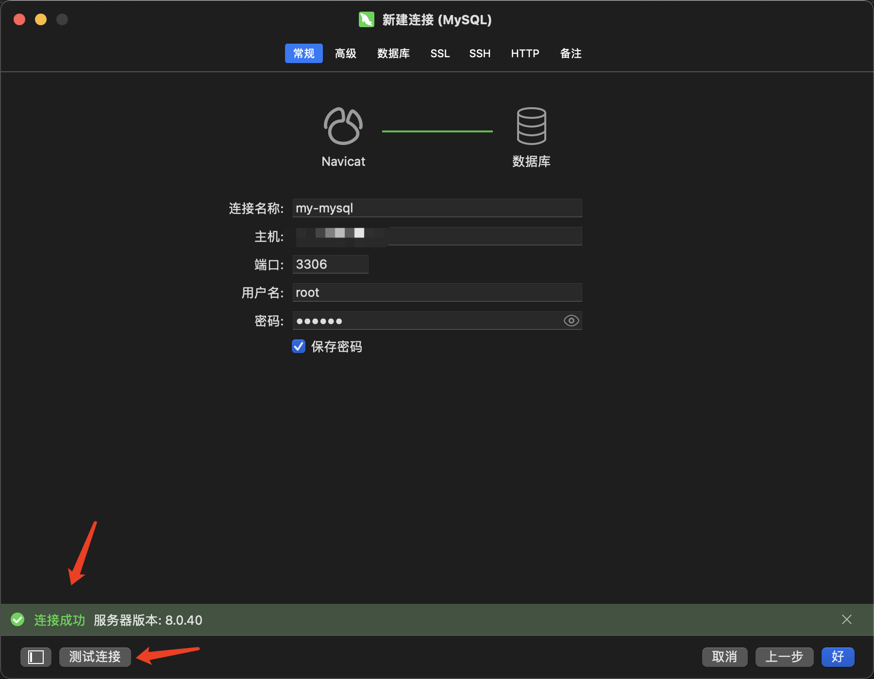Open the 高级 tab
Screen dimensions: 874x679
(x=346, y=53)
